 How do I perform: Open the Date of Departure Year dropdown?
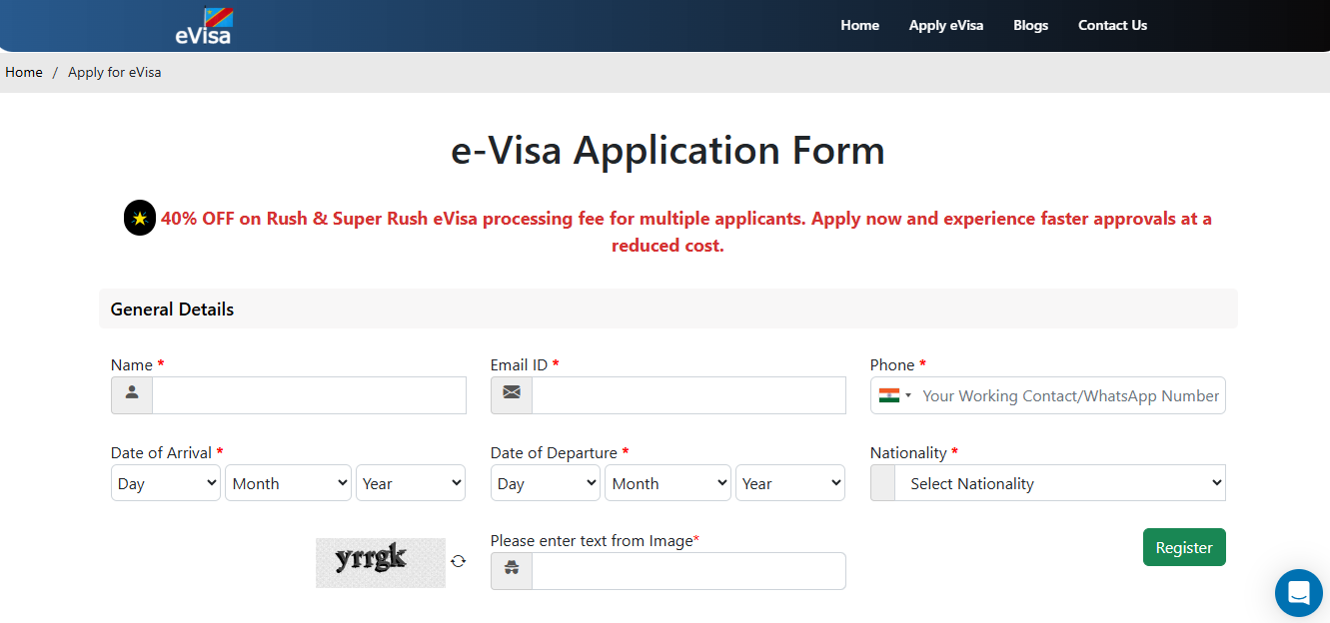coord(790,483)
